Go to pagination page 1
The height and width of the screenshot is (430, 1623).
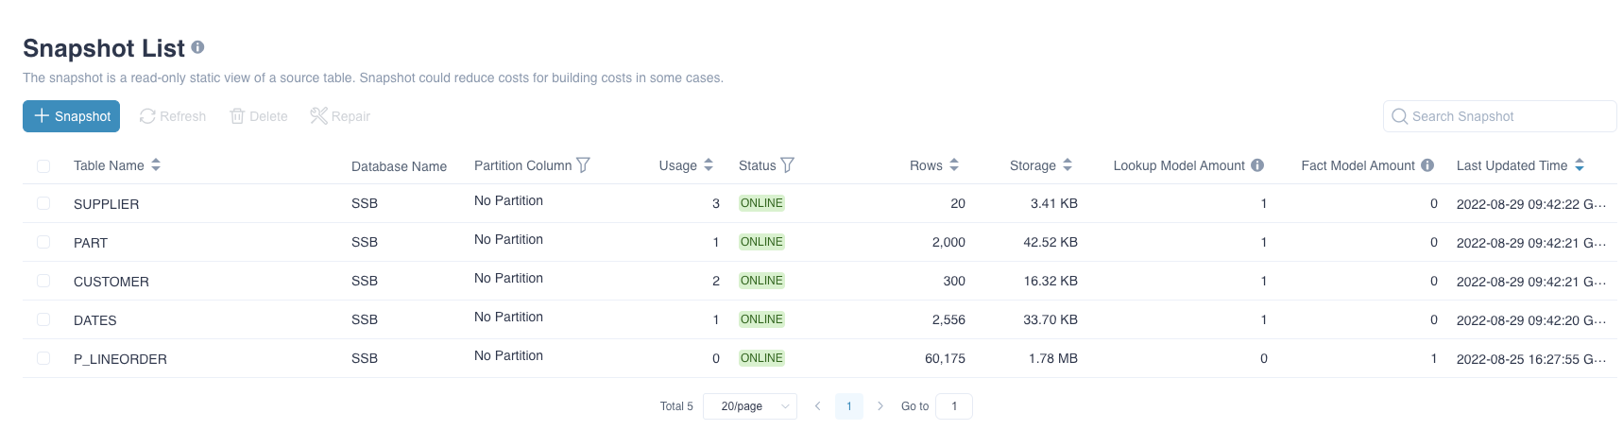pyautogui.click(x=848, y=406)
